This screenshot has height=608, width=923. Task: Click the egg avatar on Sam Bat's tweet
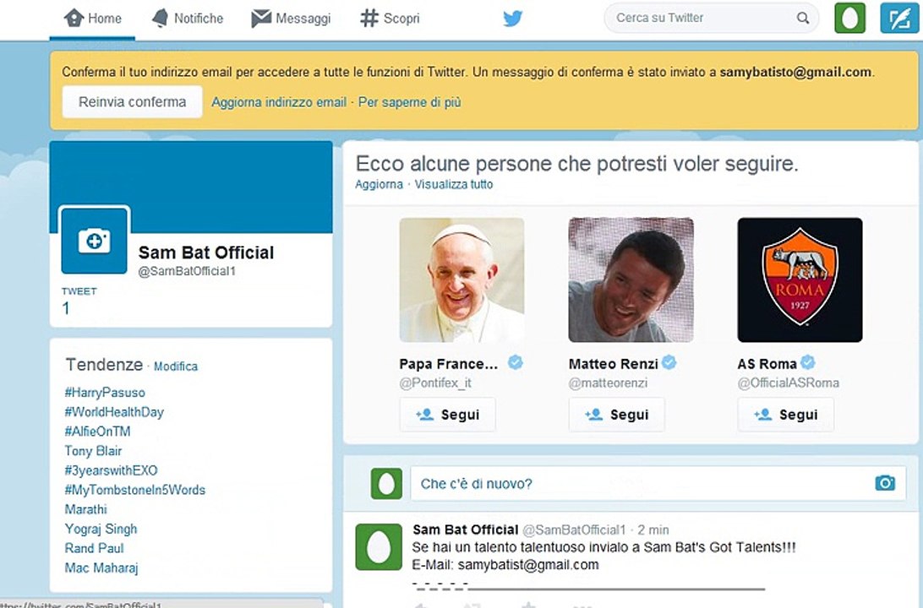pos(379,547)
